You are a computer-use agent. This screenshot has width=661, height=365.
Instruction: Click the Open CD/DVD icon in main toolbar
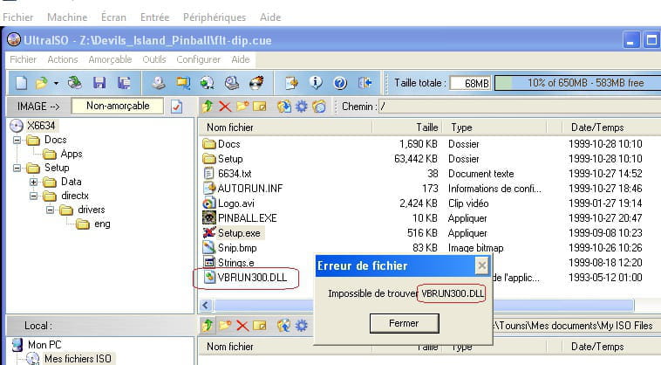tap(75, 83)
